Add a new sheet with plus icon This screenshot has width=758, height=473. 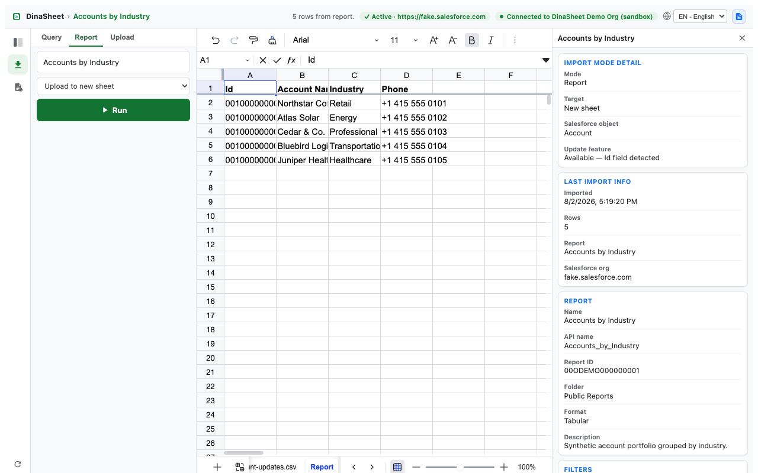tap(217, 467)
